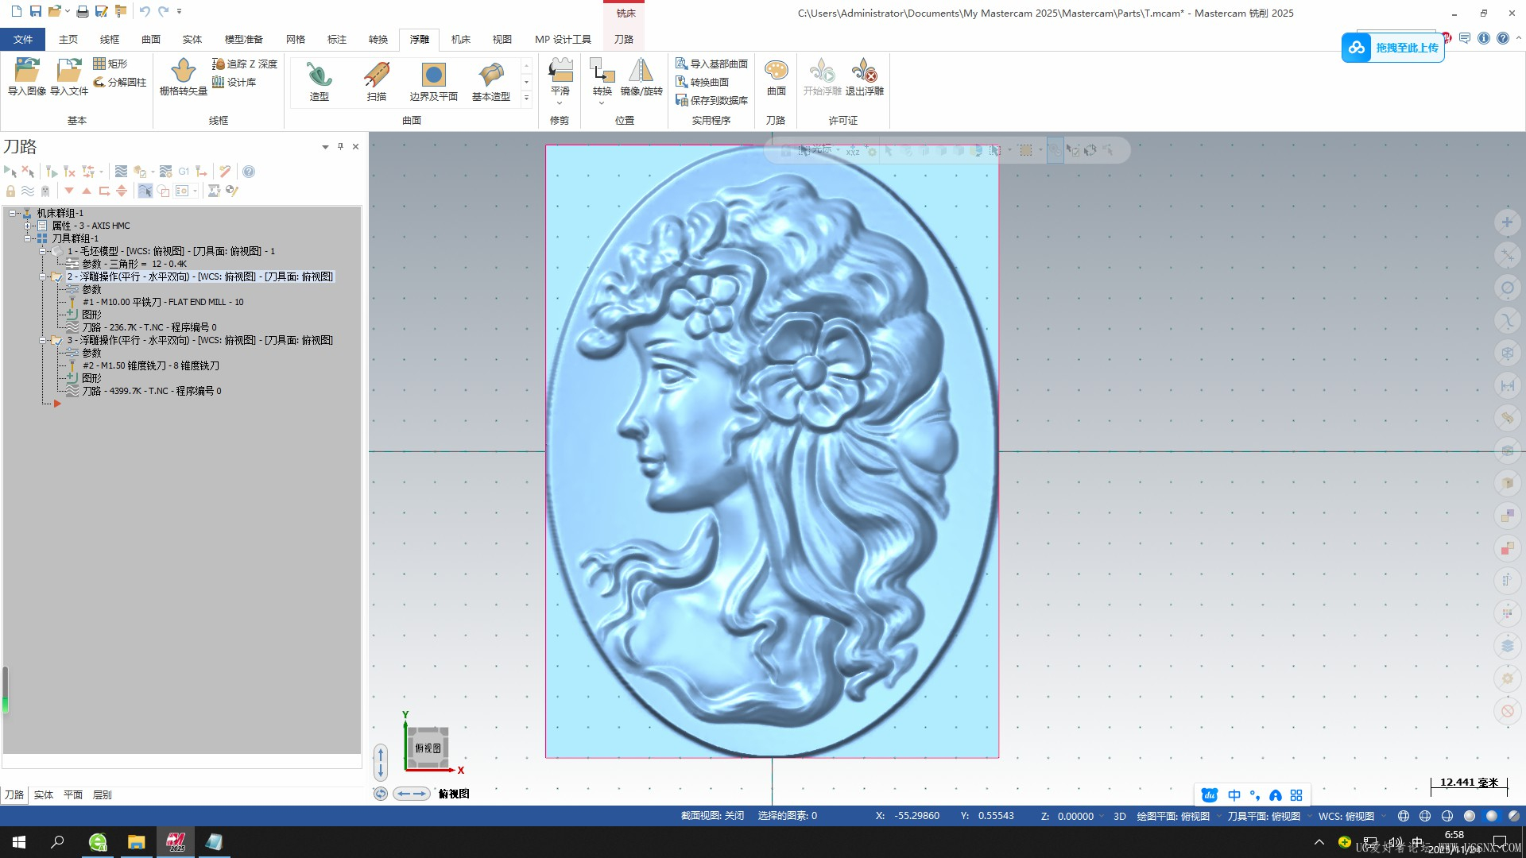Click the 栅格转矢量 raster-to-vector icon
This screenshot has height=858, width=1526.
tap(183, 71)
